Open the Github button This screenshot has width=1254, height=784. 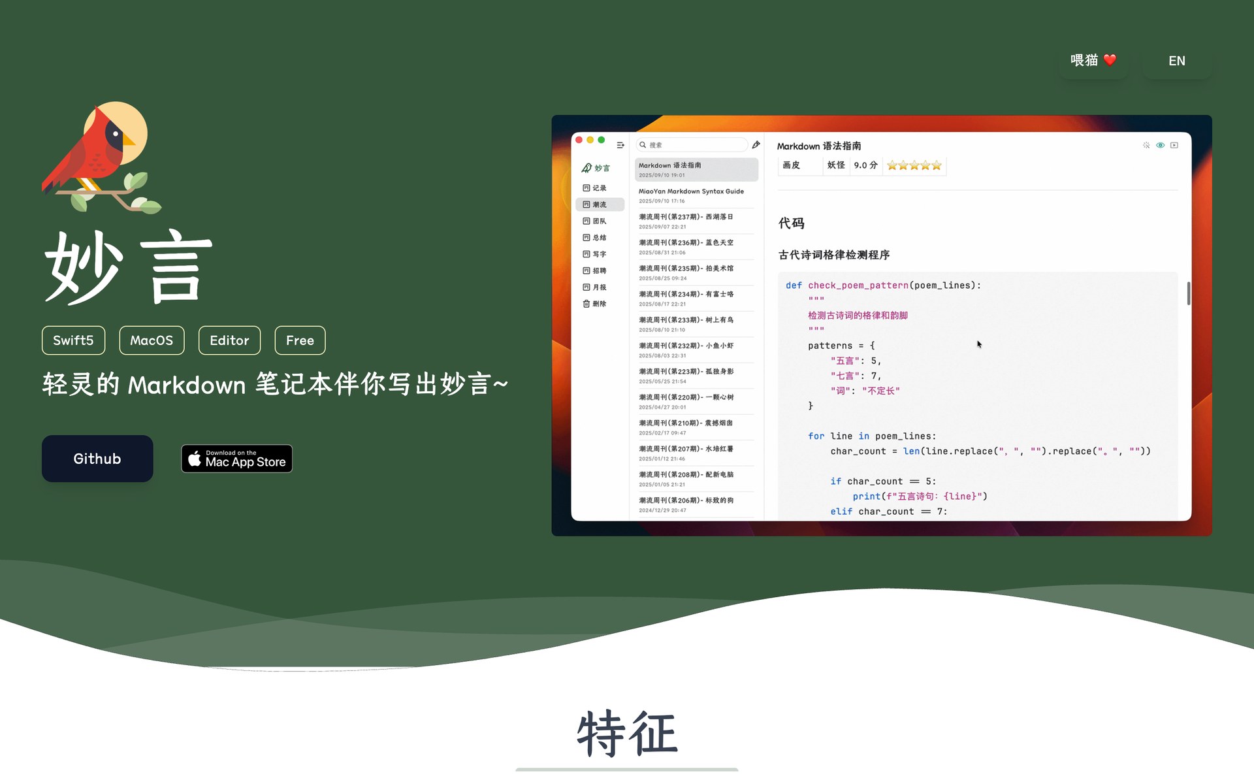pyautogui.click(x=97, y=459)
